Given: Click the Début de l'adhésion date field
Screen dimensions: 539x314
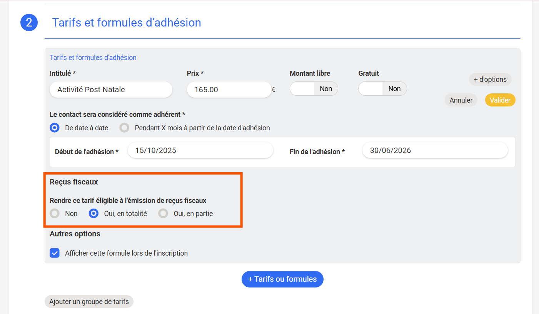Looking at the screenshot, I should [x=200, y=150].
